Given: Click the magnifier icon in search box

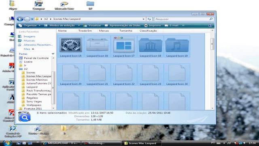Looking at the screenshot, I should point(211,19).
